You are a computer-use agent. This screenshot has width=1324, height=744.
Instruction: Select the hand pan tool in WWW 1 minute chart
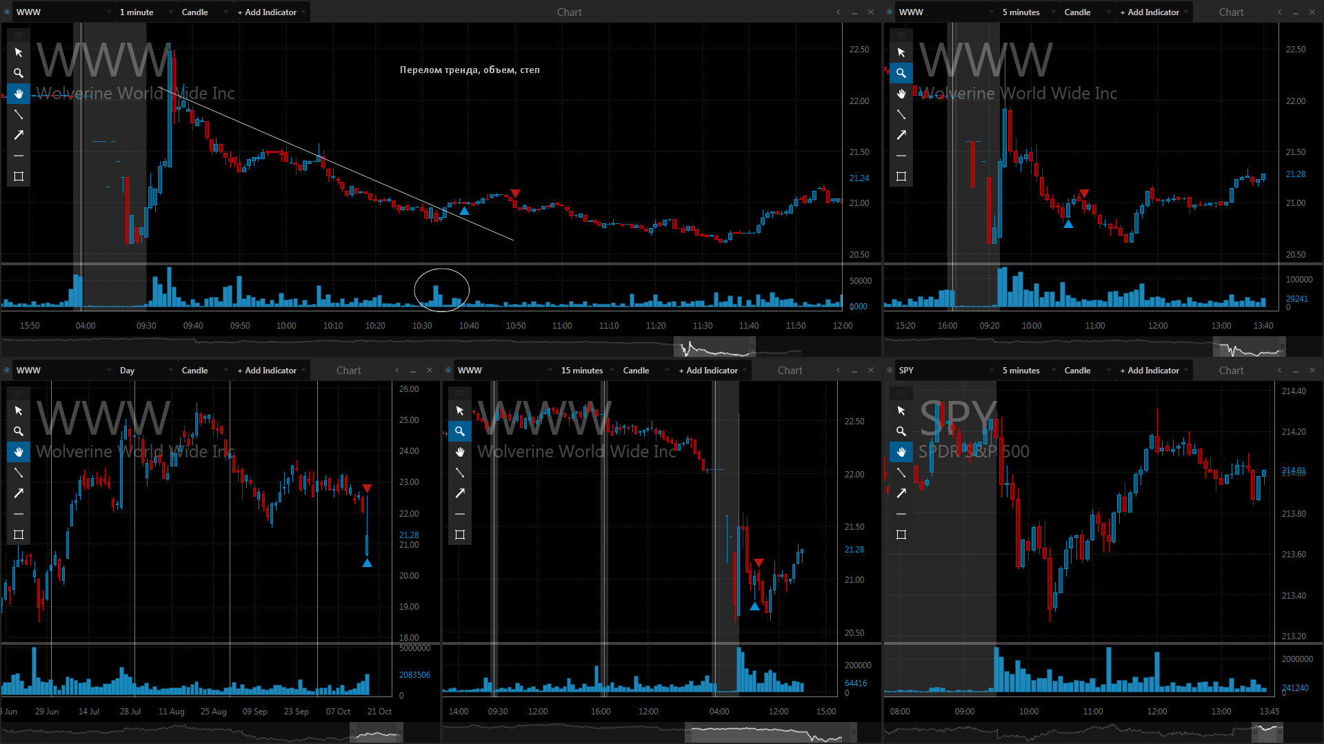click(19, 94)
